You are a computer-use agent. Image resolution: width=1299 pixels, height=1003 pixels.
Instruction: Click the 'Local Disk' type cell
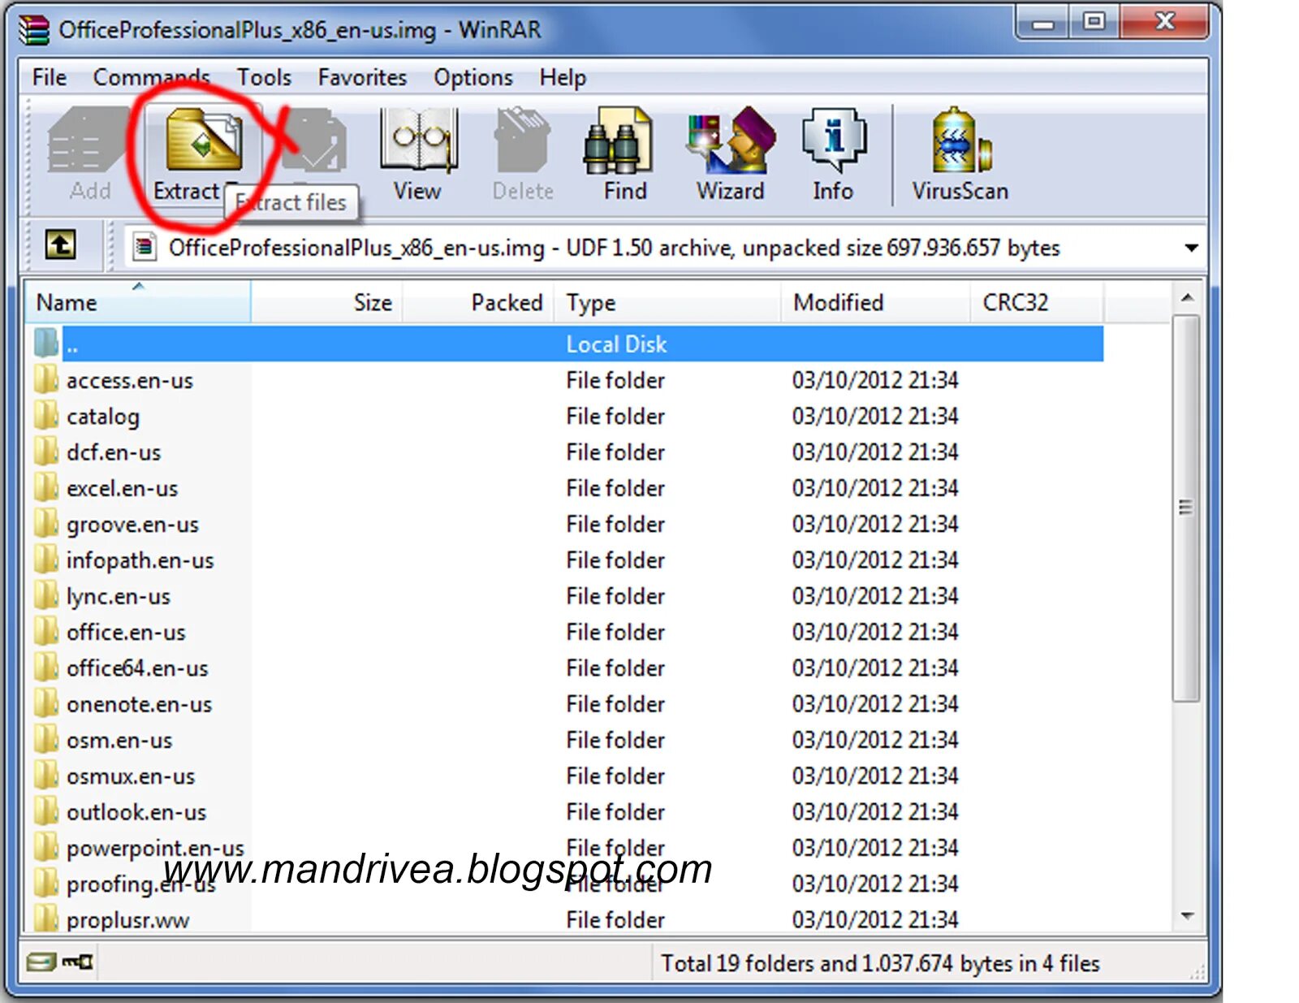tap(616, 344)
